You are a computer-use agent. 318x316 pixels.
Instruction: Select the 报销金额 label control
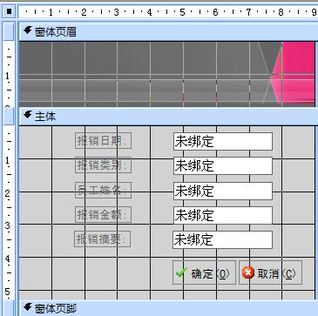point(103,215)
